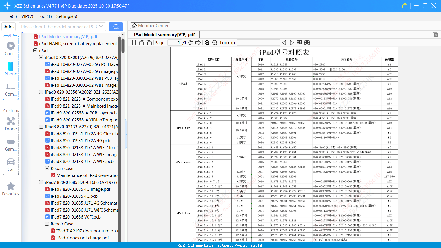The height and width of the screenshot is (248, 441).
Task: Open iPad NAND, screen, battery replacement file
Action: (x=78, y=43)
